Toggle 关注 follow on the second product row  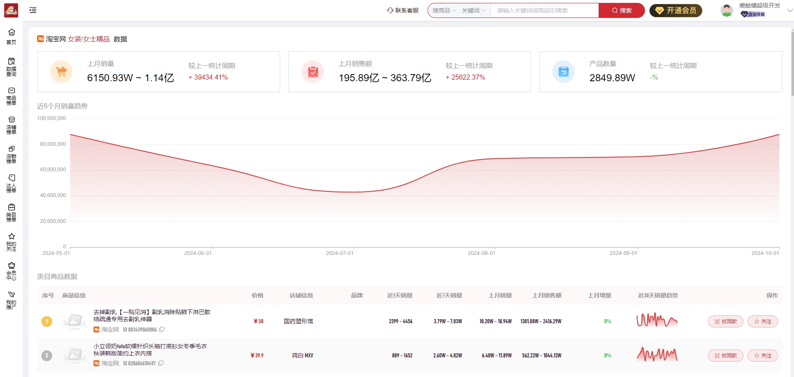[762, 356]
